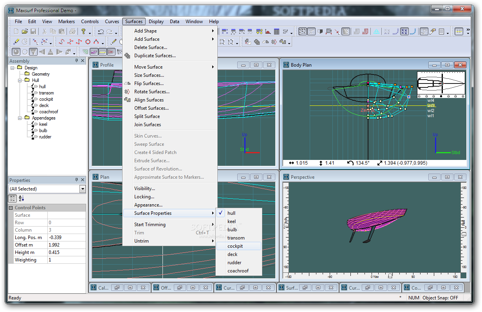The height and width of the screenshot is (312, 482).
Task: Select the Geometry folder in Assembly
Action: [41, 74]
